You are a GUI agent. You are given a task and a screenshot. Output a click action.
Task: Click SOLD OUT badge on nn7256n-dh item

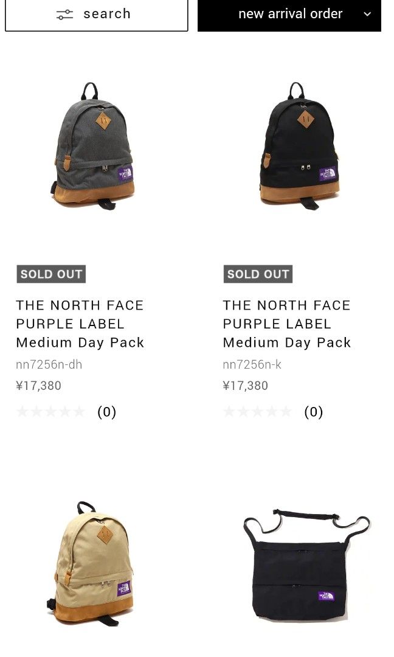click(51, 274)
